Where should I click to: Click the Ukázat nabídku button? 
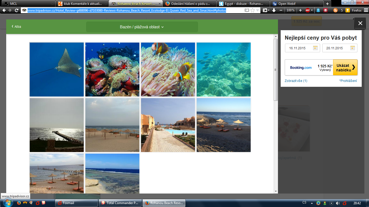point(345,68)
